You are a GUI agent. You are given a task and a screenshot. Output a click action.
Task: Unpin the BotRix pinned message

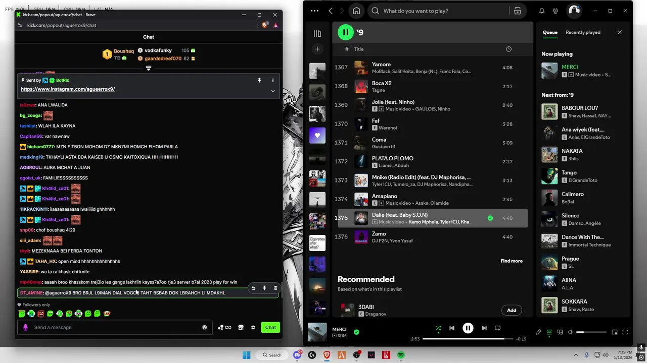coord(259,80)
